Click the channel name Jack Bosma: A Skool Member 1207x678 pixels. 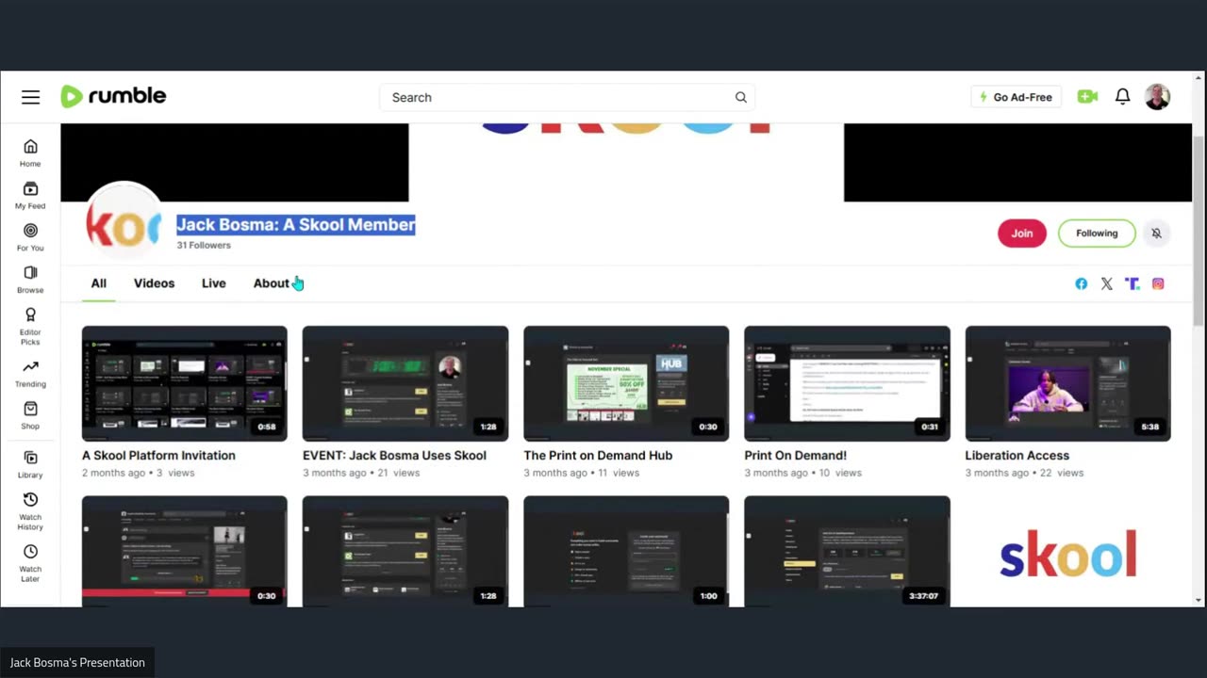point(296,224)
